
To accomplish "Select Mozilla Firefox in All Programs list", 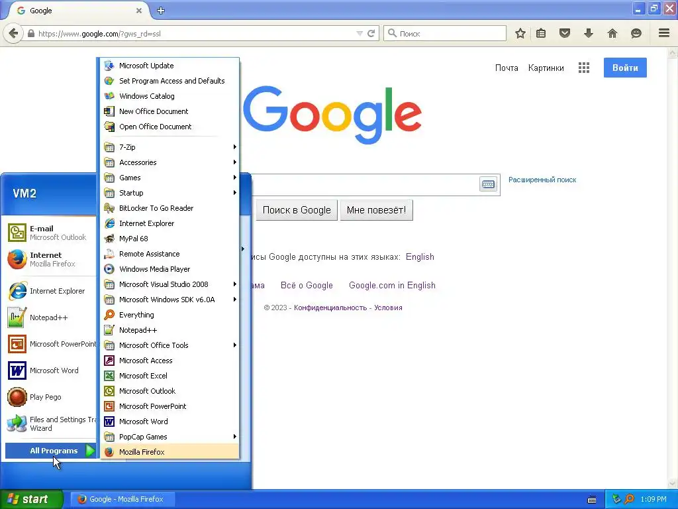I will (170, 452).
